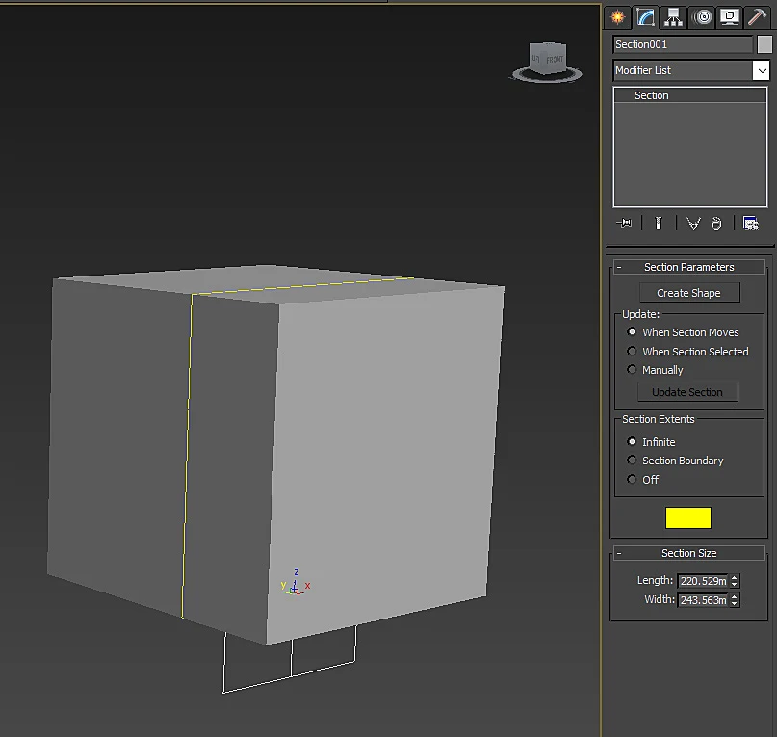The width and height of the screenshot is (777, 737).
Task: Select the Manually update radio button
Action: point(632,370)
